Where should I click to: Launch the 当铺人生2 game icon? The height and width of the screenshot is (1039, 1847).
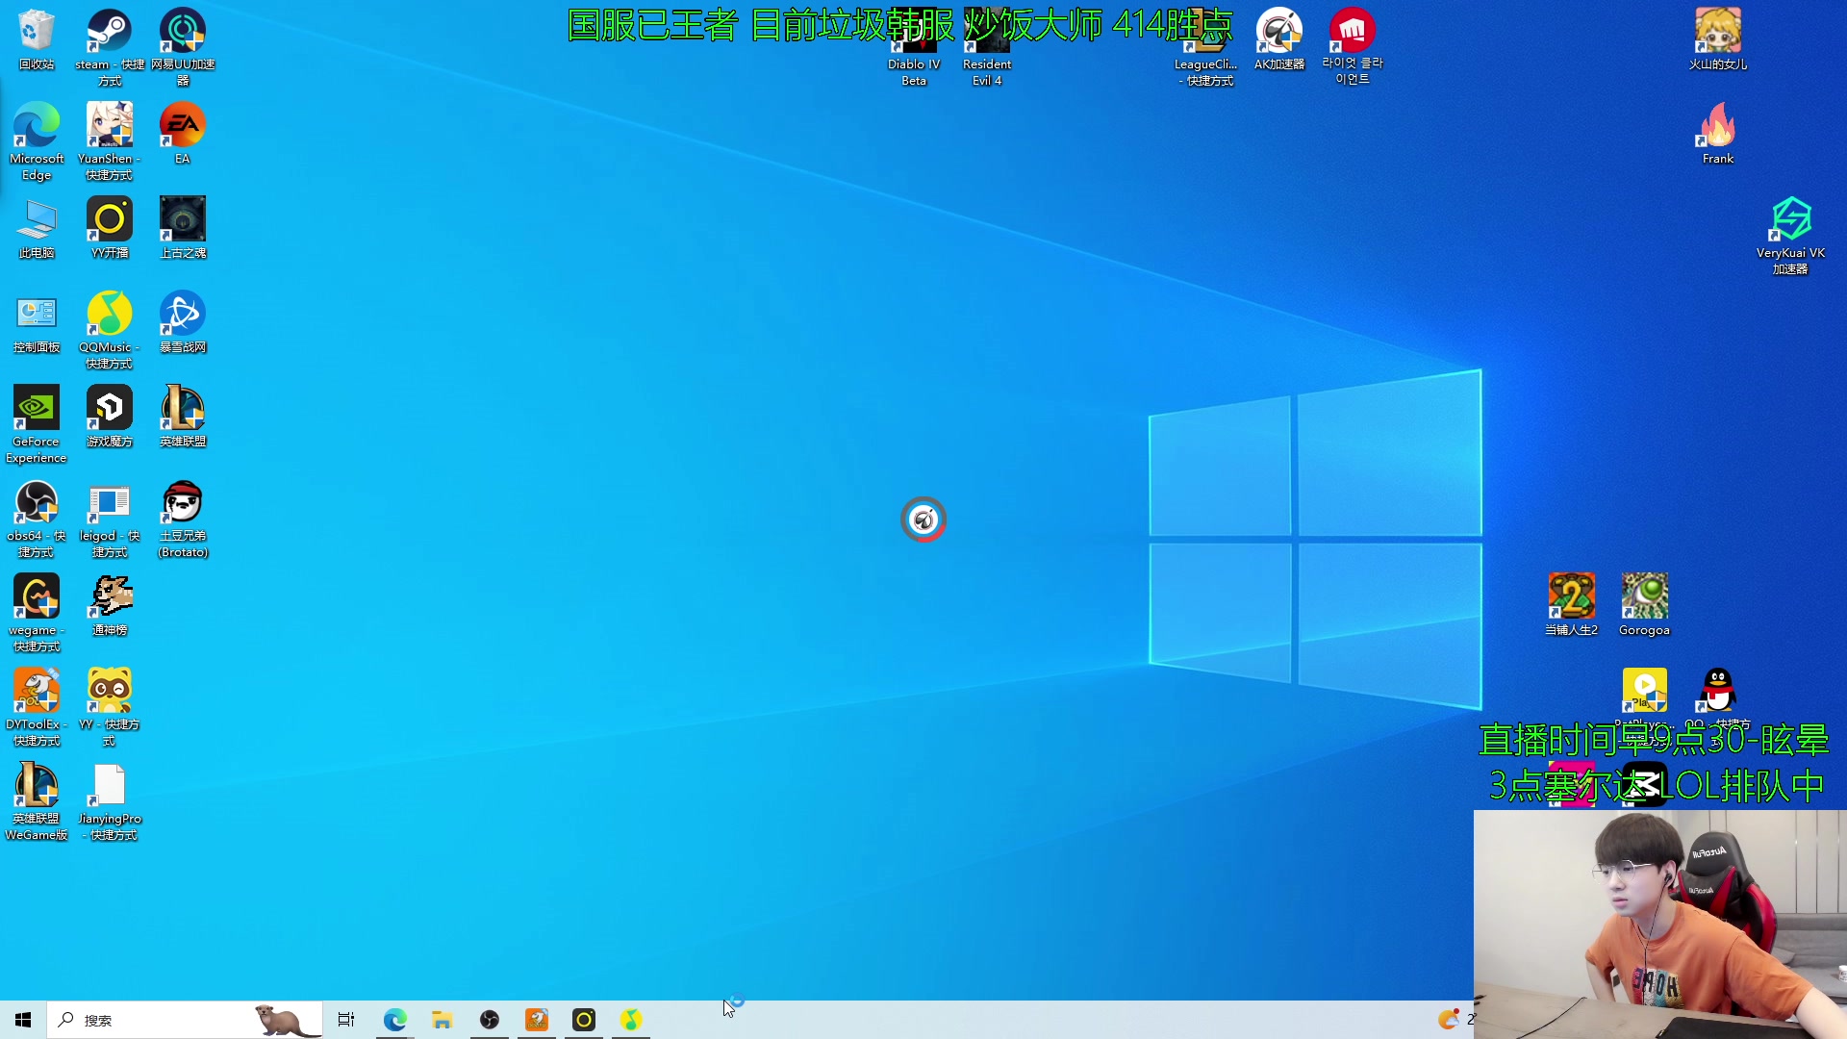coord(1572,605)
